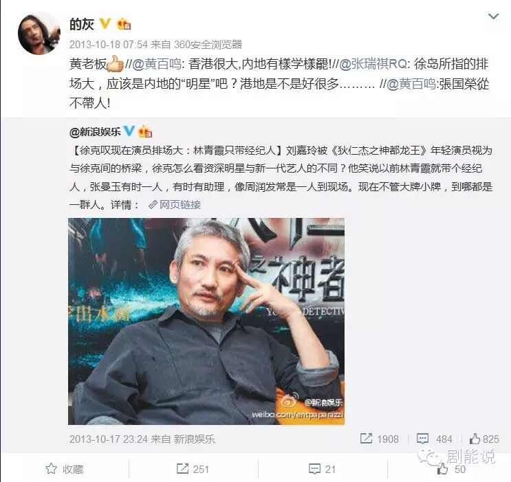
Task: Open original post timestamp 2013-10-17 23:24
Action: 108,439
